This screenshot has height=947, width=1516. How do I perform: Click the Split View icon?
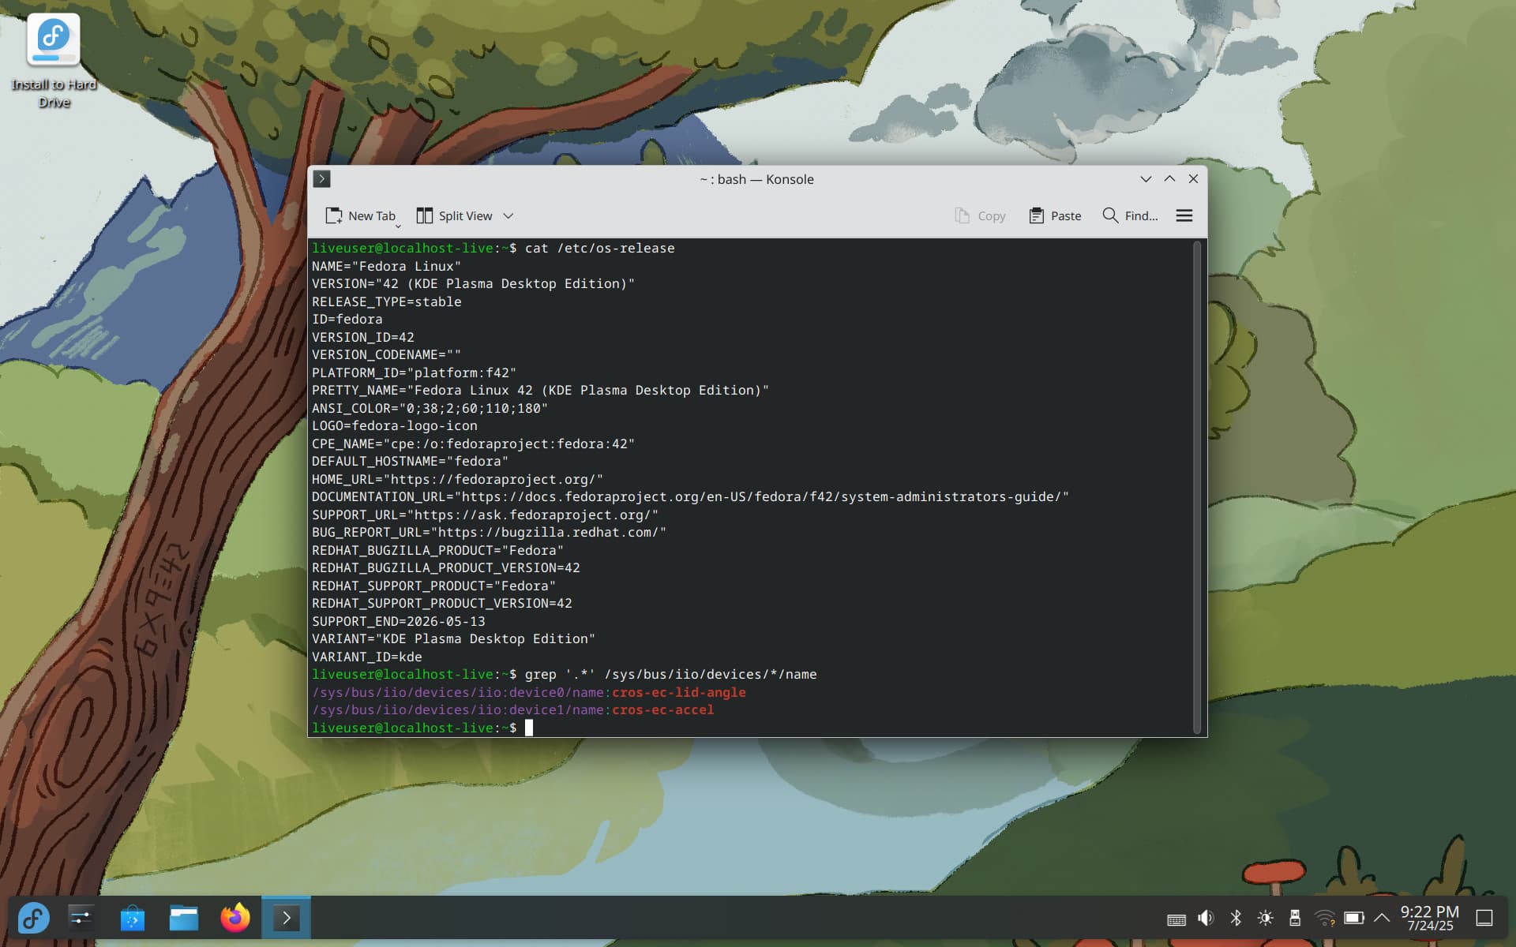(425, 215)
